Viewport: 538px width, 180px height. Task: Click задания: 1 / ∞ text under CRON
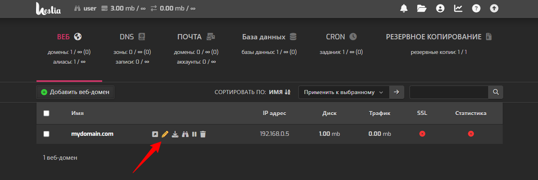[x=341, y=52]
